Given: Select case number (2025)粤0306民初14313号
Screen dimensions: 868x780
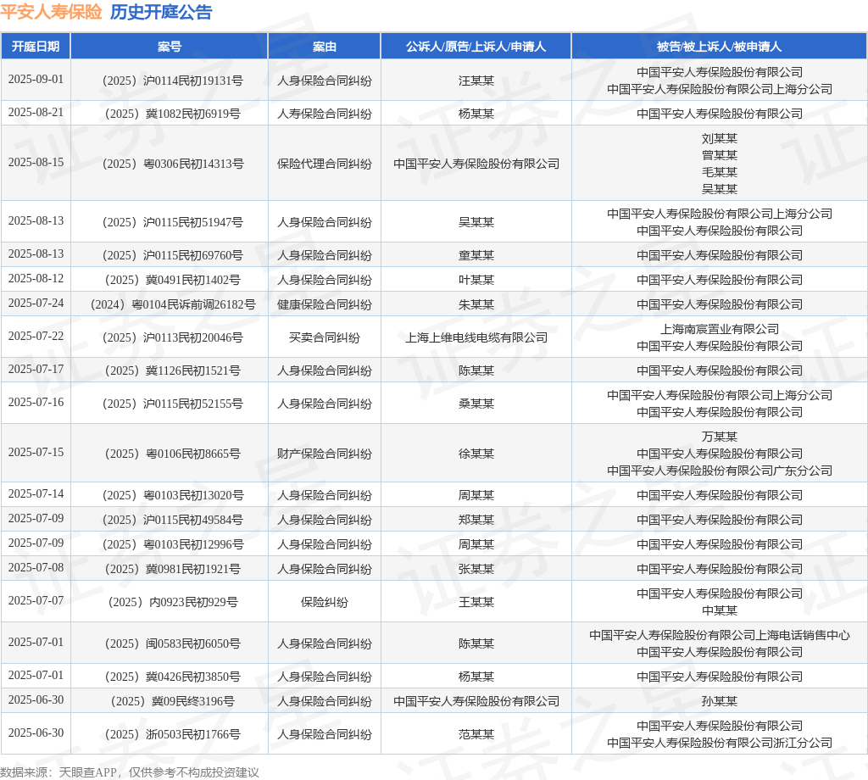Looking at the screenshot, I should pyautogui.click(x=173, y=164).
